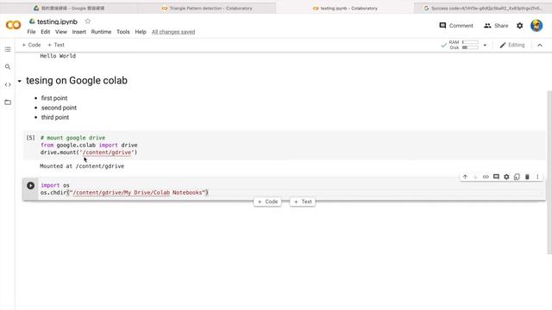Viewport: 552px width, 310px height.
Task: Open the find and replace sidebar icon
Action: click(8, 67)
